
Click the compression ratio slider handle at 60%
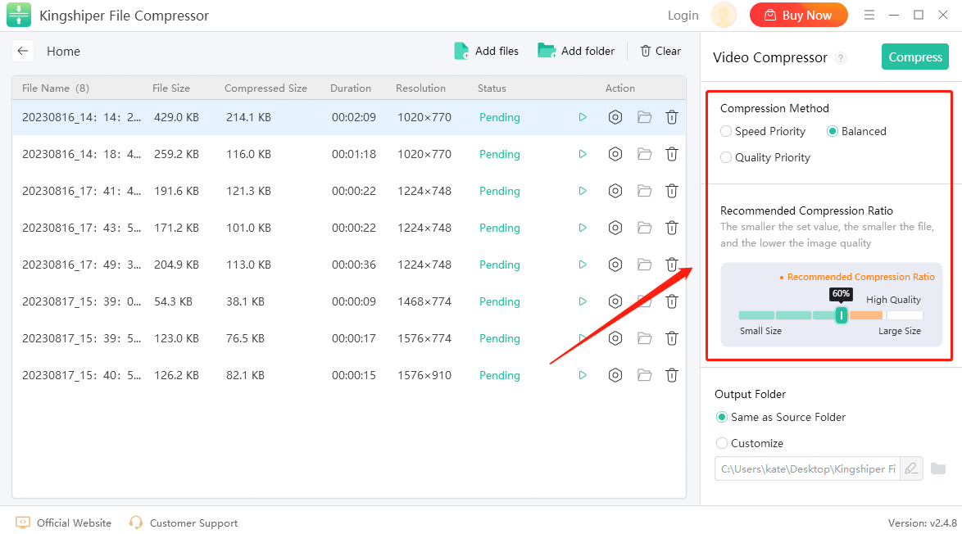842,315
